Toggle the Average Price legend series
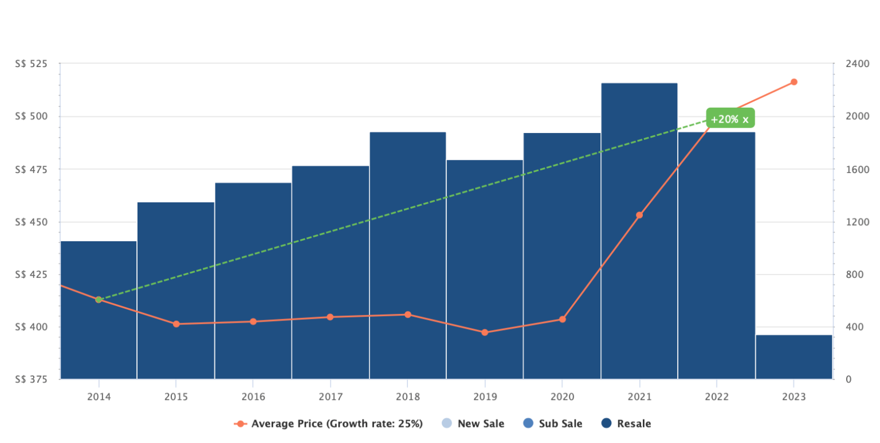880x443 pixels. click(x=336, y=424)
